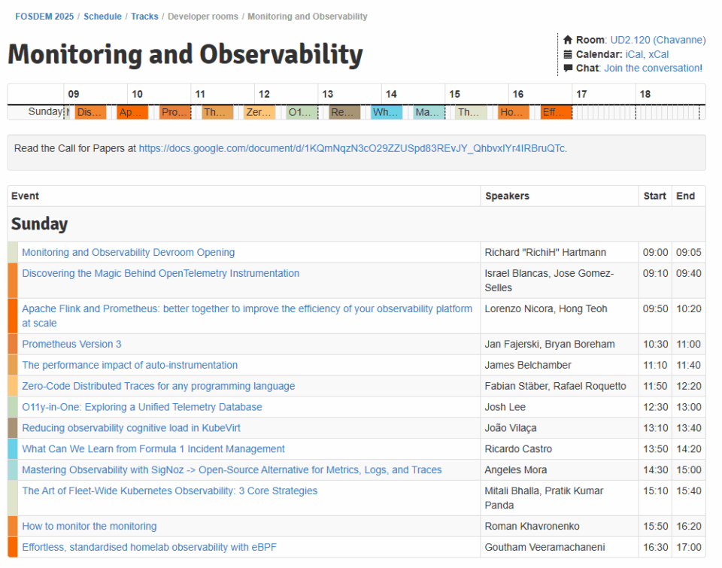View the Reducing observability cognitive load in KubeVirt talk
Image resolution: width=722 pixels, height=568 pixels.
[131, 428]
